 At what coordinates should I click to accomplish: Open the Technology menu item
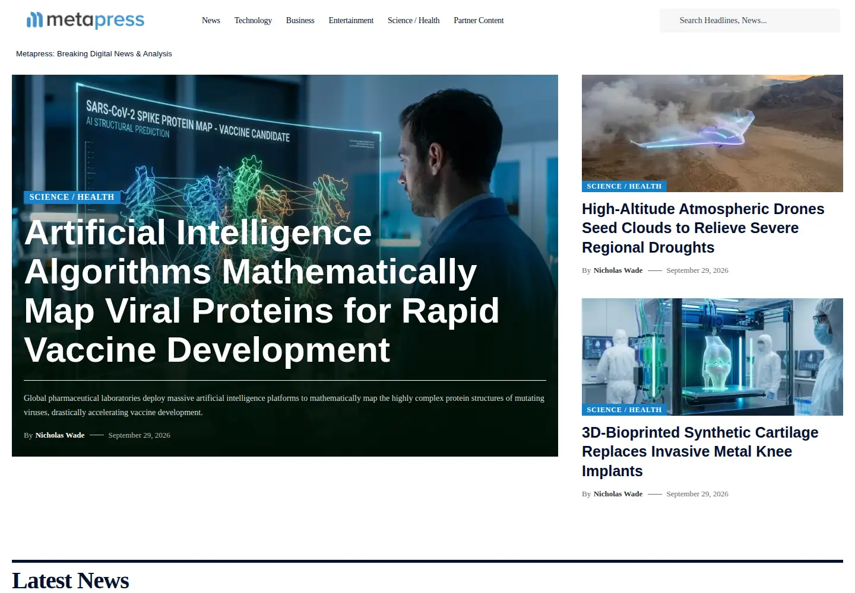coord(253,20)
